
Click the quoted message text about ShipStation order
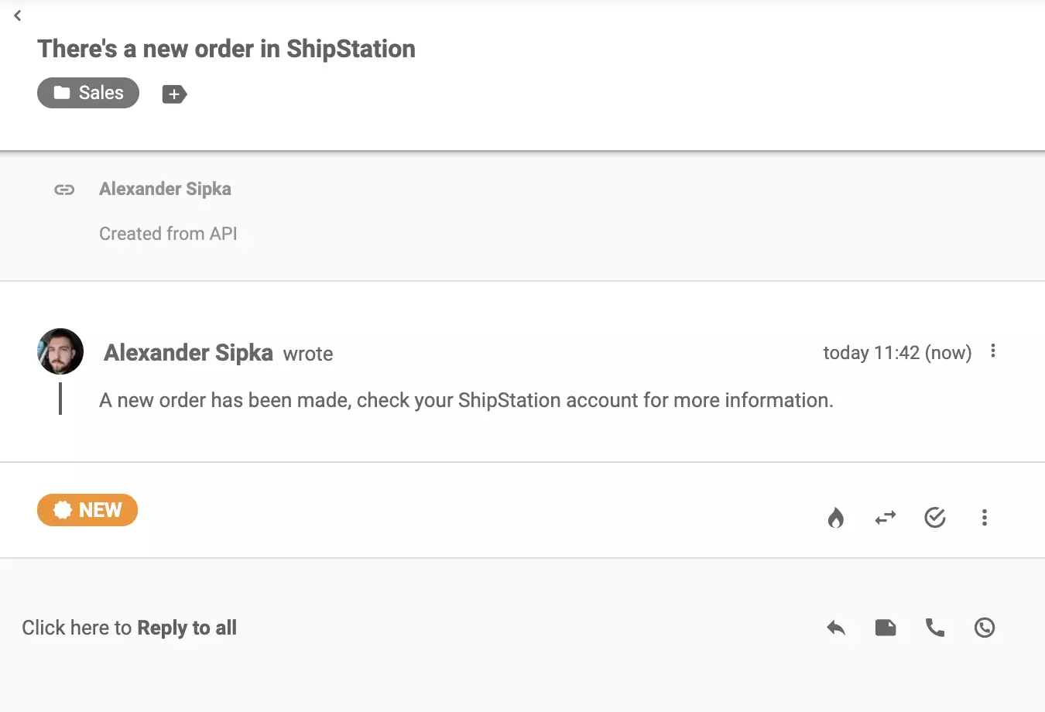[x=465, y=400]
